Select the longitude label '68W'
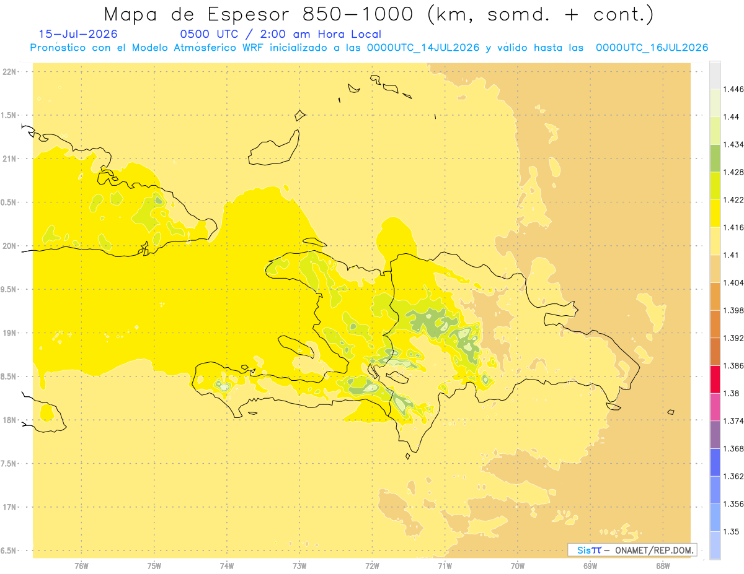This screenshot has width=744, height=574. click(663, 566)
